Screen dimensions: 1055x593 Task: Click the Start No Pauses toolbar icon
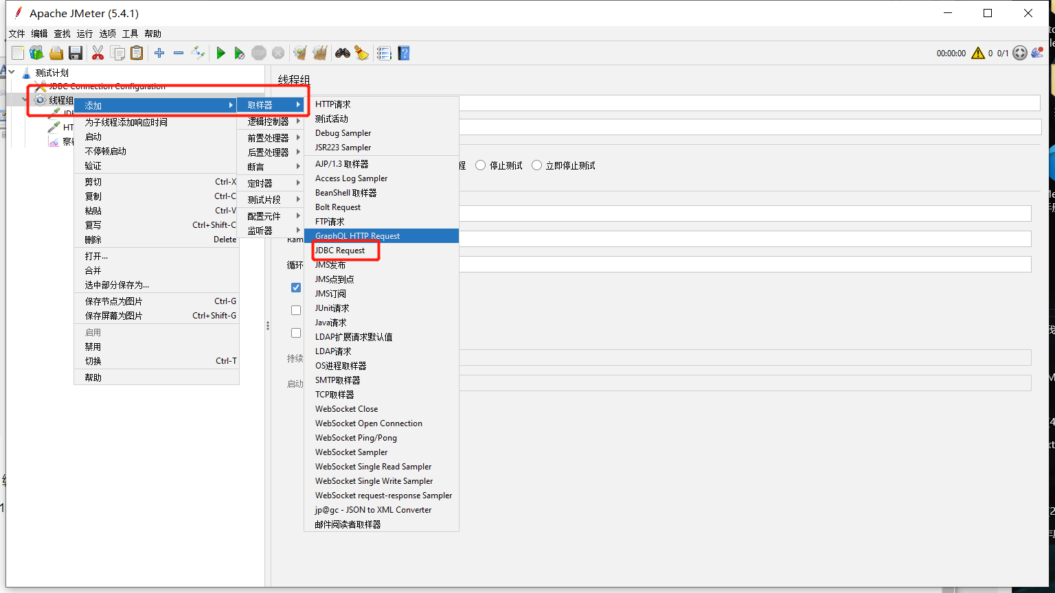(239, 53)
